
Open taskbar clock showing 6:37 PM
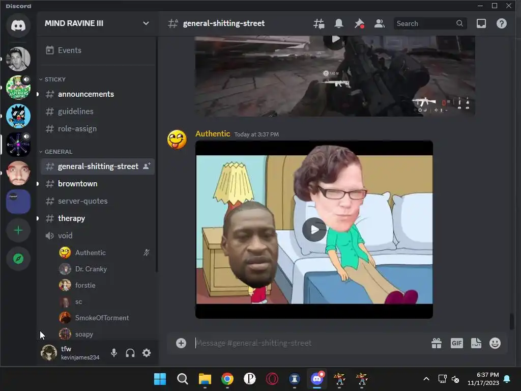tap(483, 379)
